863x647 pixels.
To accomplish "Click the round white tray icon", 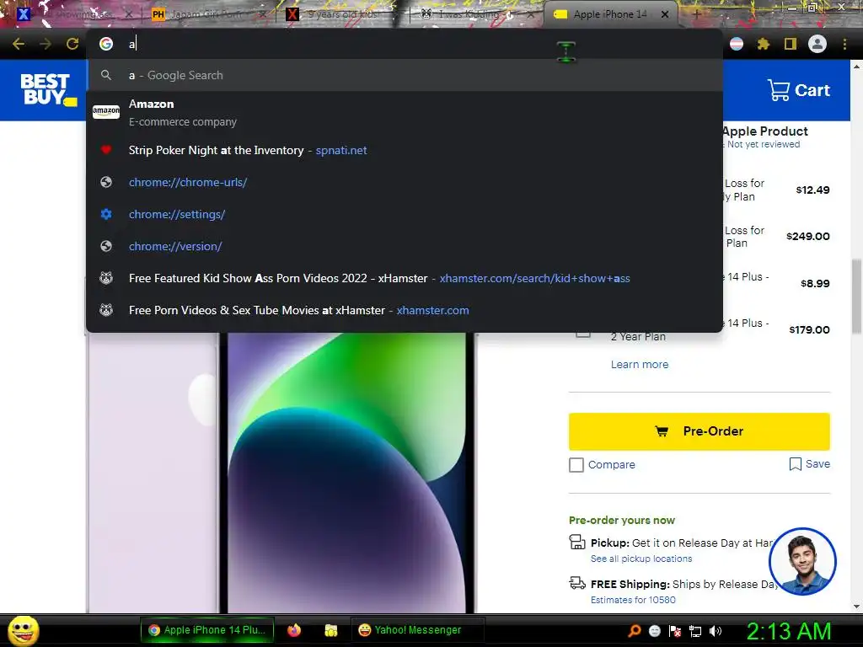I will (654, 631).
